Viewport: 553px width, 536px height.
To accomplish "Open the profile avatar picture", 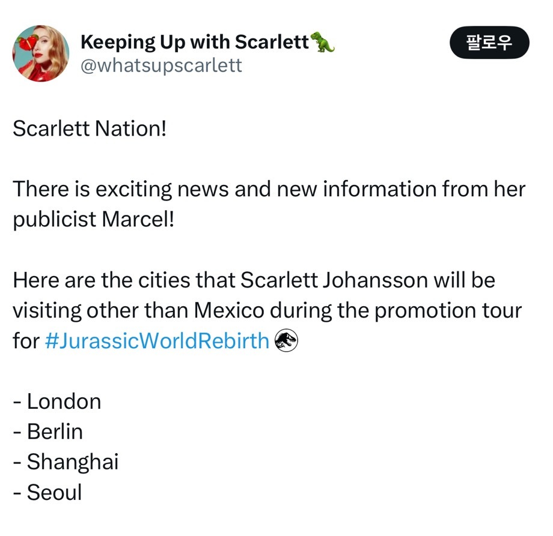I will pos(40,53).
